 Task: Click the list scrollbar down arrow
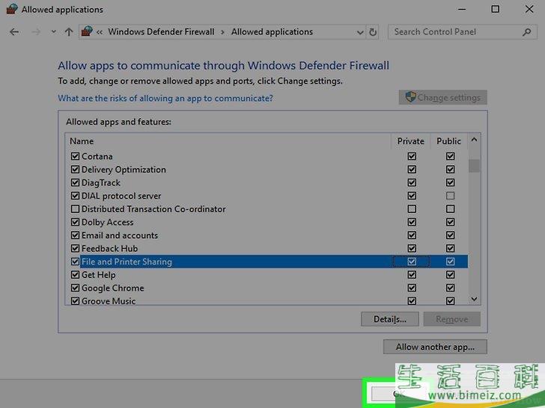coord(474,299)
